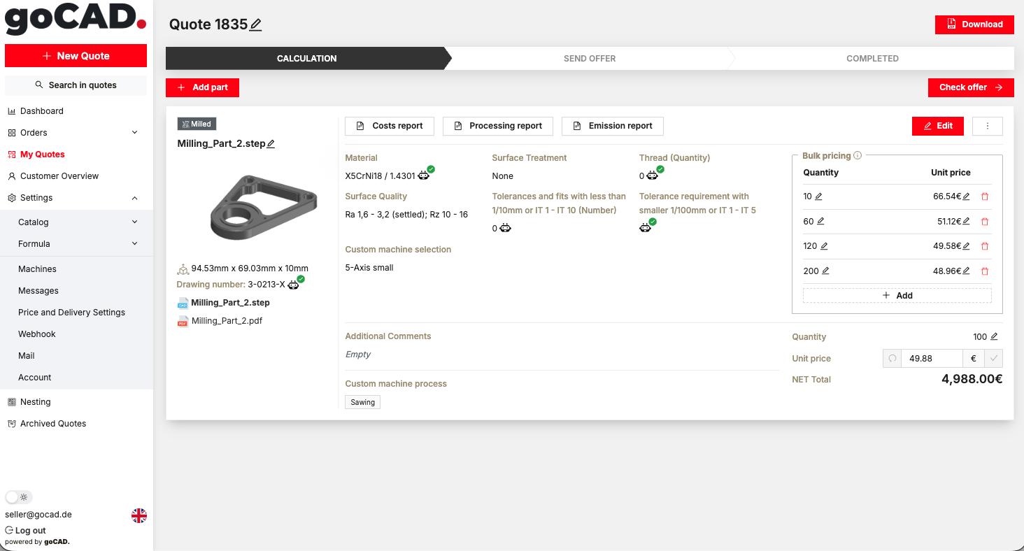Click the Add part button

[202, 87]
